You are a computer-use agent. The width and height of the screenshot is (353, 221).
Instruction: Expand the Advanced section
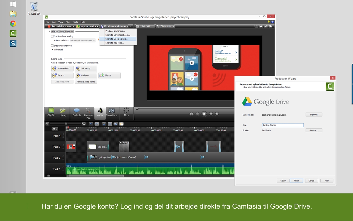pyautogui.click(x=53, y=50)
